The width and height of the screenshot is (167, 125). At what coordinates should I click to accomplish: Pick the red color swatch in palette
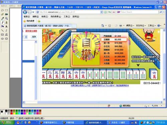click(x=11, y=113)
